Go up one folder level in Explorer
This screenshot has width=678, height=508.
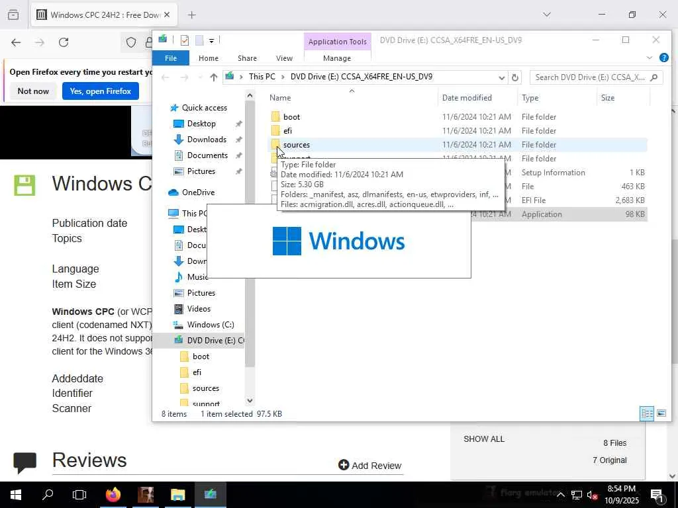(214, 77)
